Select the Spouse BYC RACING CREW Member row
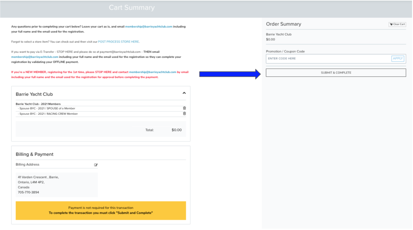Screen dimensions: 413x230 click(x=49, y=114)
